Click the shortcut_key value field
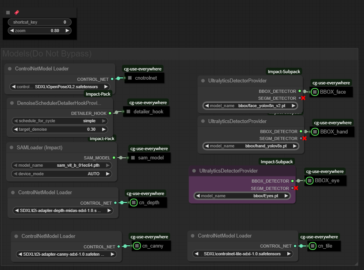364x270 pixels. (x=40, y=22)
